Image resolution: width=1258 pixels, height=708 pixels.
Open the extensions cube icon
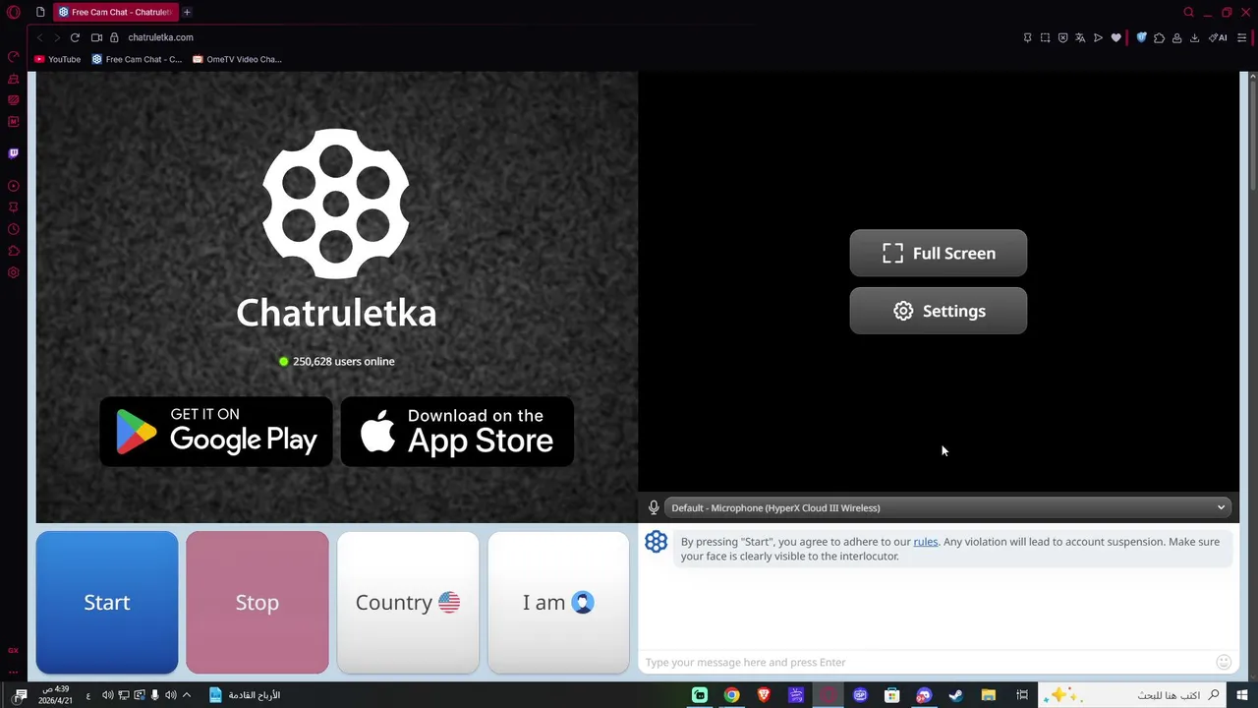click(x=1159, y=37)
